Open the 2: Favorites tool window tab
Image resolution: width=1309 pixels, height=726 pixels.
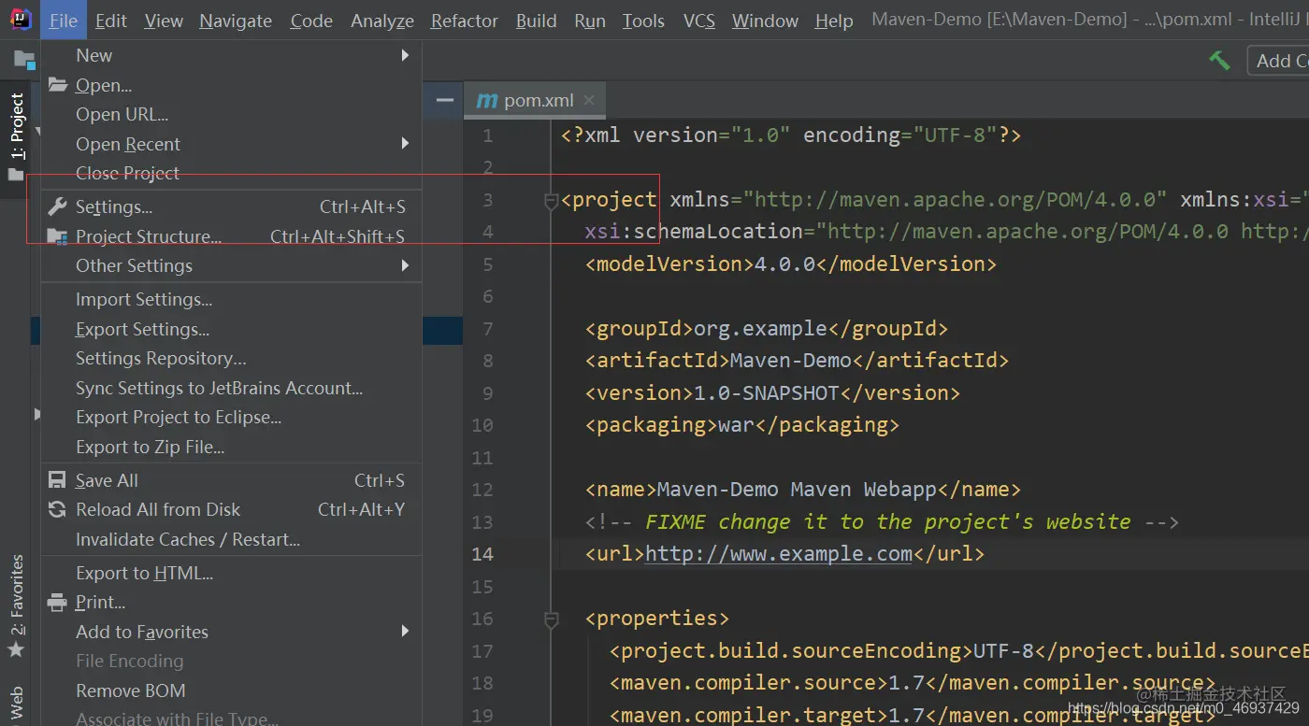click(x=16, y=607)
